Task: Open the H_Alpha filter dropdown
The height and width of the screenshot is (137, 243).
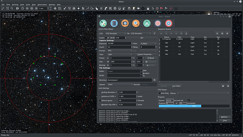Action: pyautogui.click(x=148, y=43)
